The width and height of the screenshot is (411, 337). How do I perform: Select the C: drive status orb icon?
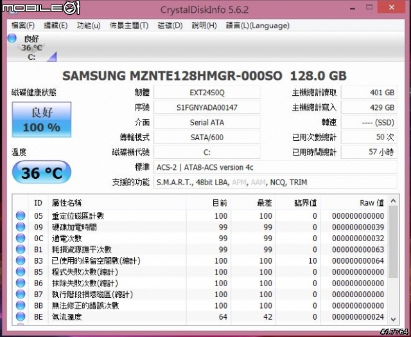tap(12, 39)
